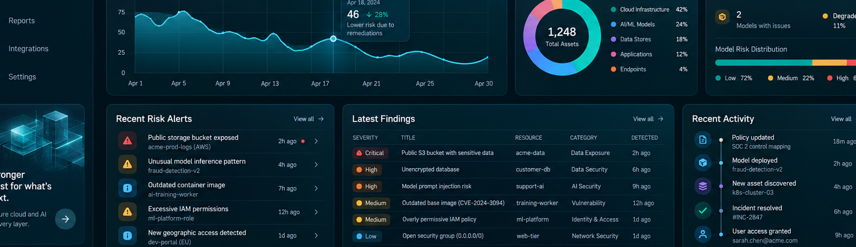
Task: Open Model prompt injection risk finding
Action: (436, 187)
